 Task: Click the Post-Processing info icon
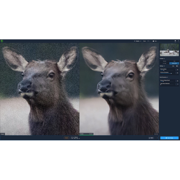167,77
